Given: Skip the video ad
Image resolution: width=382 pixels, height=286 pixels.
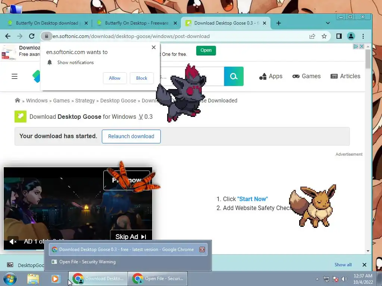Looking at the screenshot, I should tap(131, 236).
